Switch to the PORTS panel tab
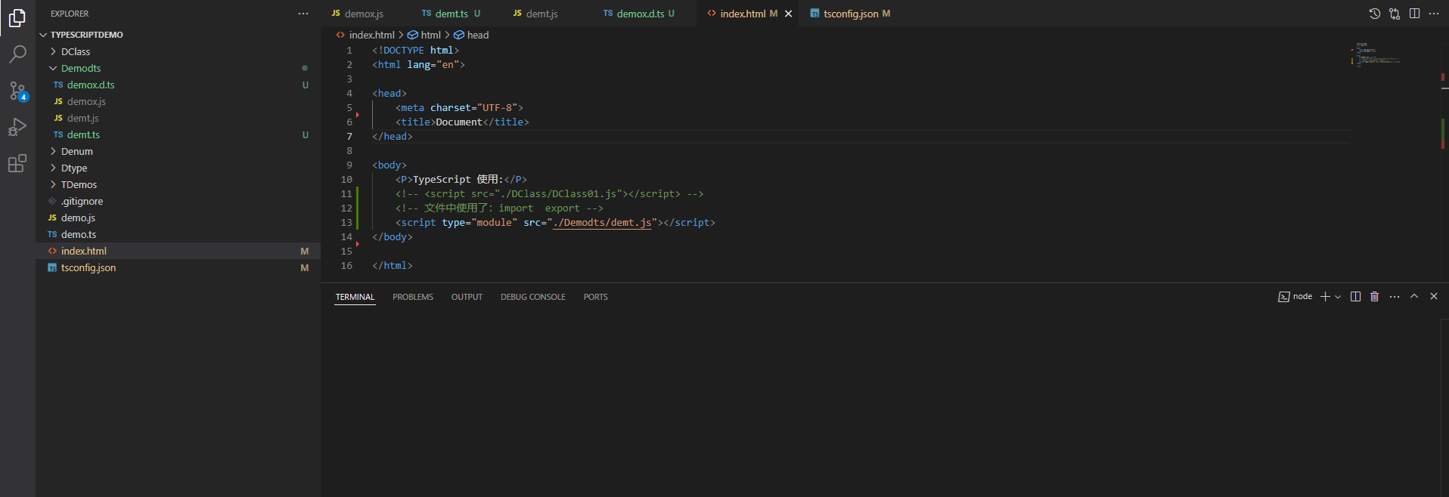Image resolution: width=1449 pixels, height=497 pixels. pyautogui.click(x=596, y=297)
